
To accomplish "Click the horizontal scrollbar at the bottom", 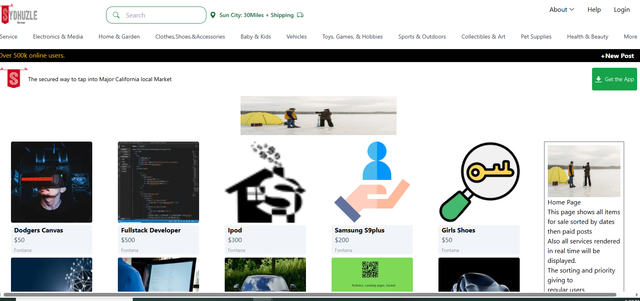I will point(310,295).
